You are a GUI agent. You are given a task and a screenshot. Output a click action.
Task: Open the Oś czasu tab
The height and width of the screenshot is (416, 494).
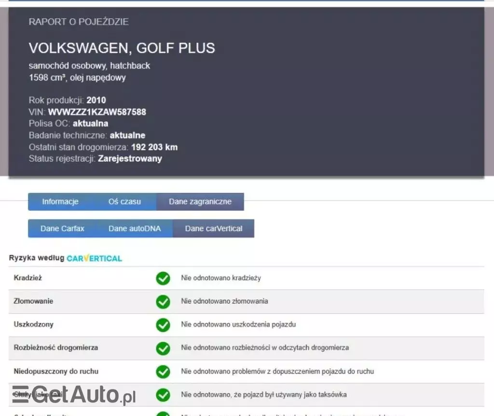126,201
